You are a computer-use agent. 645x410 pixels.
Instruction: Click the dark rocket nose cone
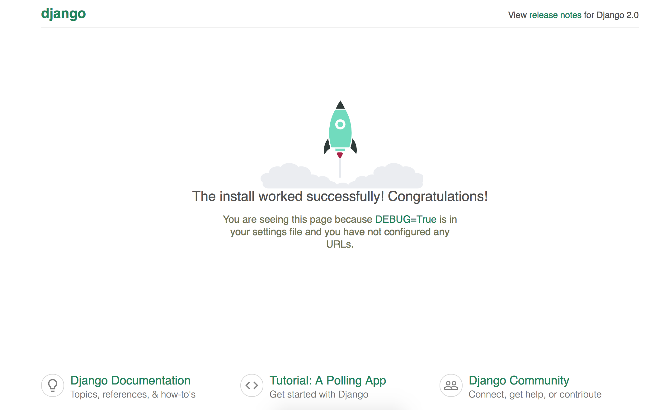(340, 105)
